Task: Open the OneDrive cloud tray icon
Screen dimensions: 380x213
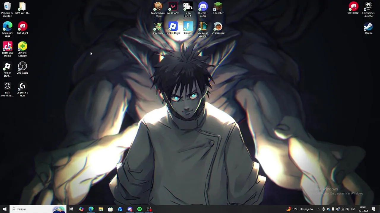Action: click(x=328, y=209)
